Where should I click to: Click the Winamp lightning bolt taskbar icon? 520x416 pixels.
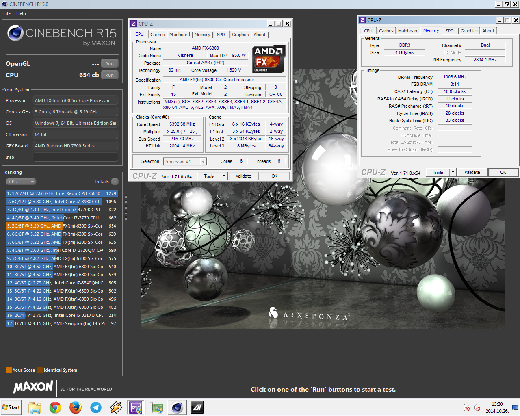click(x=116, y=407)
